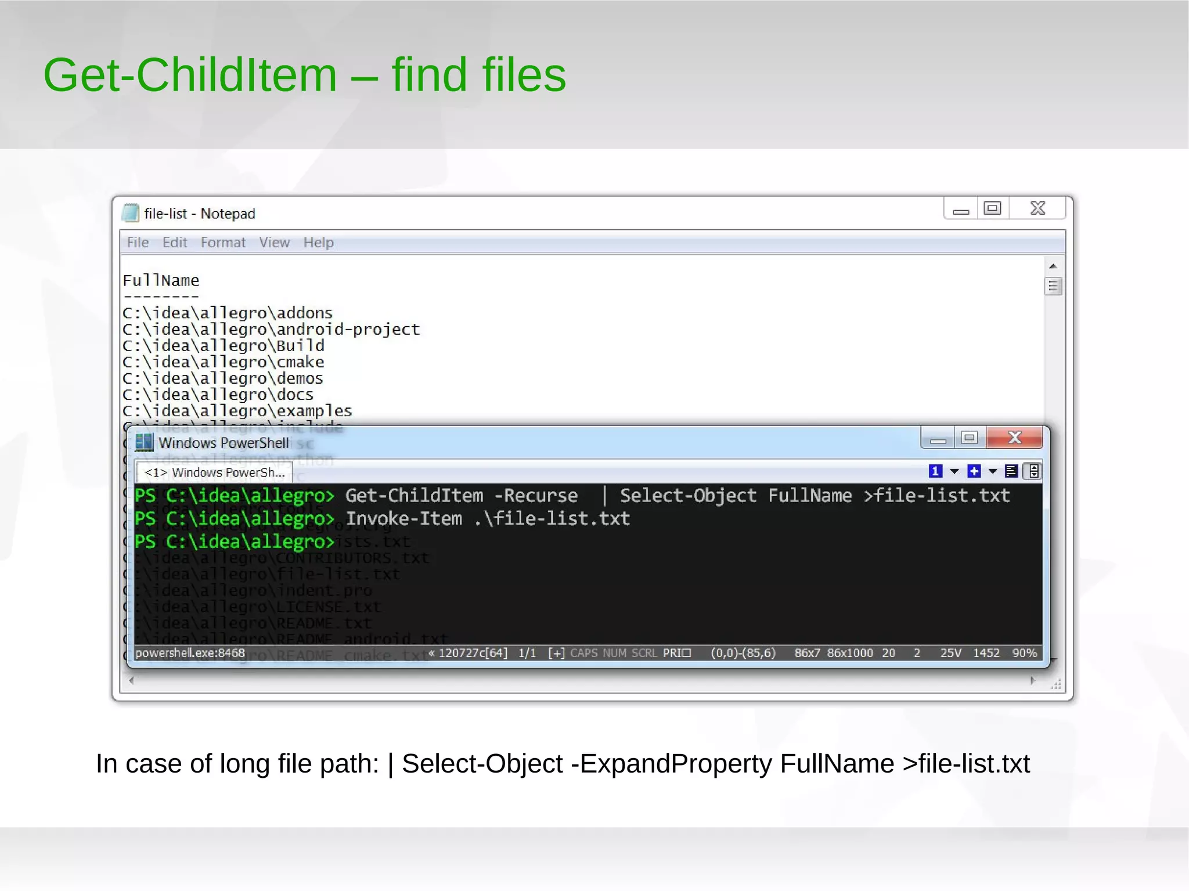Toggle the alternative mode lines icon in ConEmu
This screenshot has height=891, width=1189.
tap(1011, 471)
